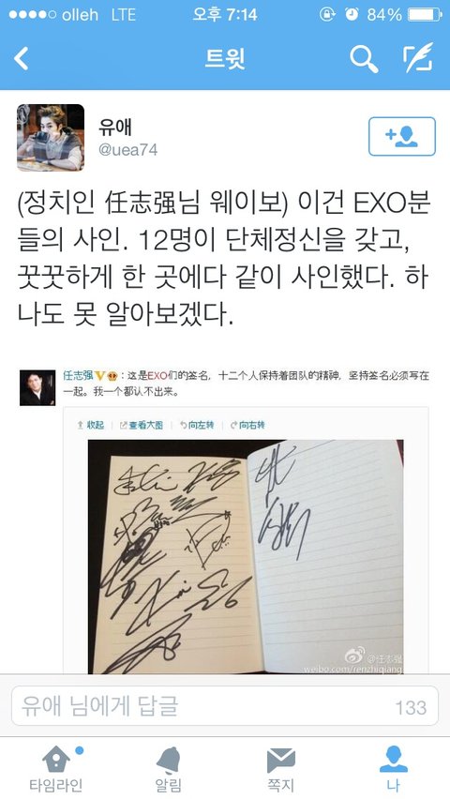The width and height of the screenshot is (450, 799).
Task: Open the @uea74 username handle
Action: click(x=127, y=150)
